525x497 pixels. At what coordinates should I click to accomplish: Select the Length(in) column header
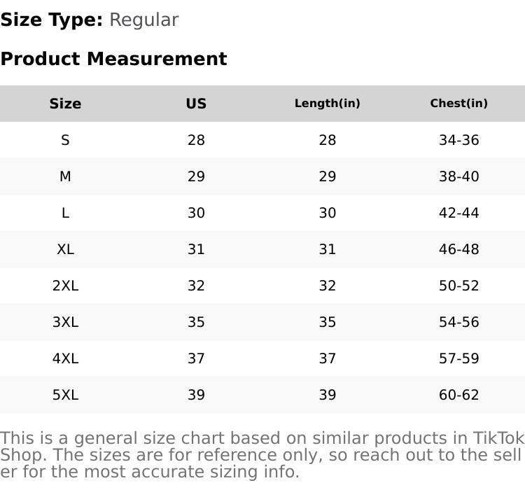point(327,104)
